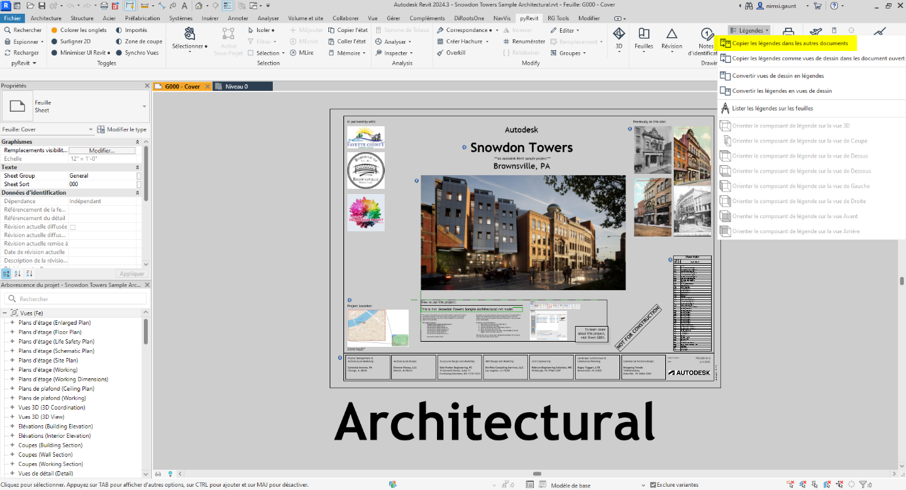Switch to the DiRootsOne ribbon tab
Screen dimensions: 906x490
click(469, 18)
